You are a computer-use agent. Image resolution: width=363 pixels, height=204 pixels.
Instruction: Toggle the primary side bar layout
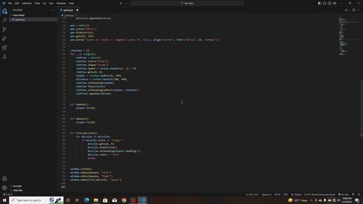pyautogui.click(x=319, y=3)
